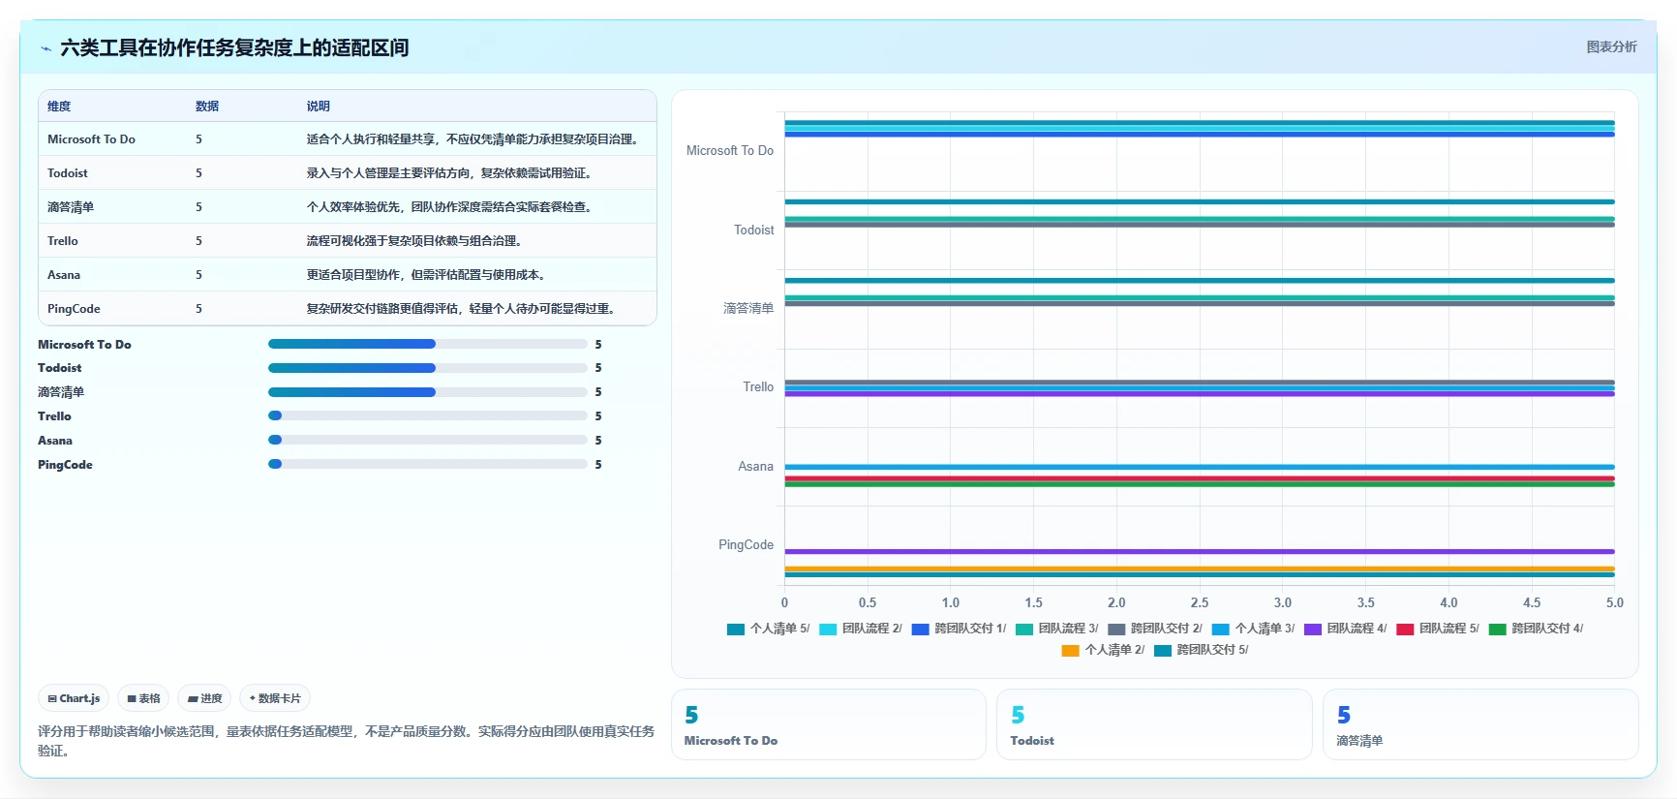1677x799 pixels.
Task: Open the Todoist summary card
Action: [x=1154, y=724]
